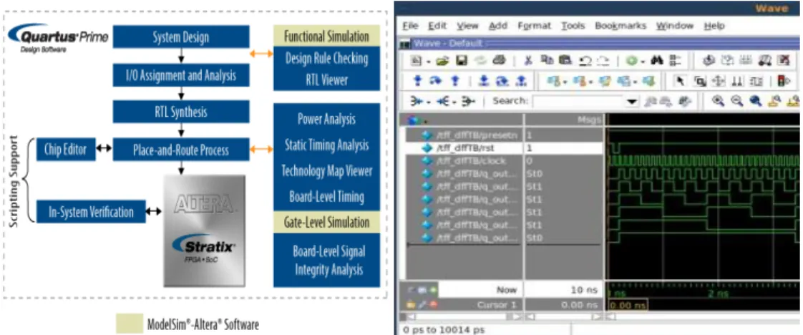Select the /tff_dffTB/clock signal row
Viewport: 803px width, 335px height.
click(x=464, y=161)
